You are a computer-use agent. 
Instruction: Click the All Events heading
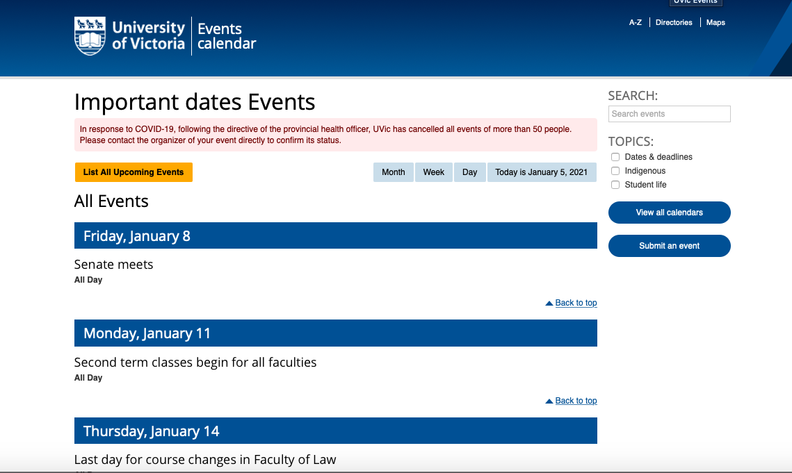pos(111,201)
